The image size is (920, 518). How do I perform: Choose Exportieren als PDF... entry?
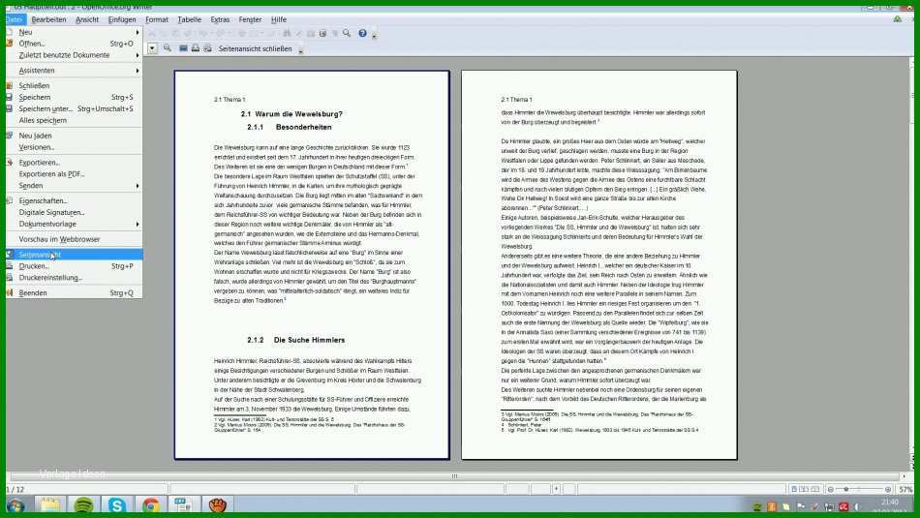pos(74,174)
